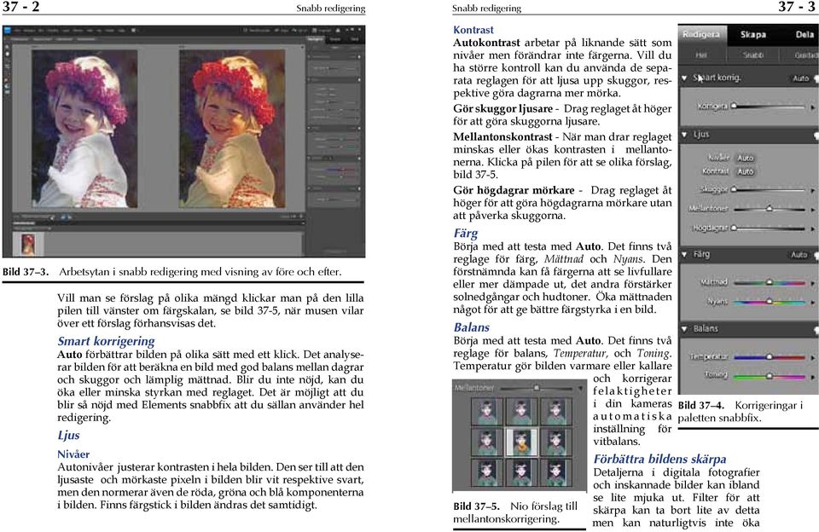The width and height of the screenshot is (819, 532).
Task: Collapse the Smart korrig. section triangle
Action: (684, 78)
